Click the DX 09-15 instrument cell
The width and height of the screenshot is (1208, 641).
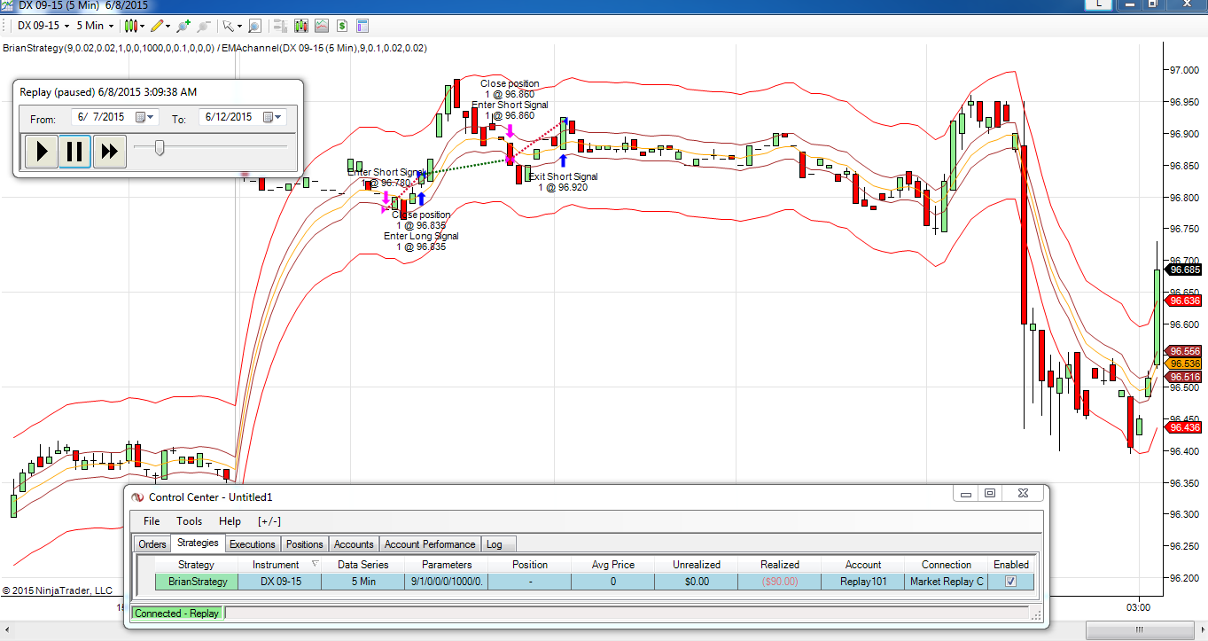[x=279, y=582]
